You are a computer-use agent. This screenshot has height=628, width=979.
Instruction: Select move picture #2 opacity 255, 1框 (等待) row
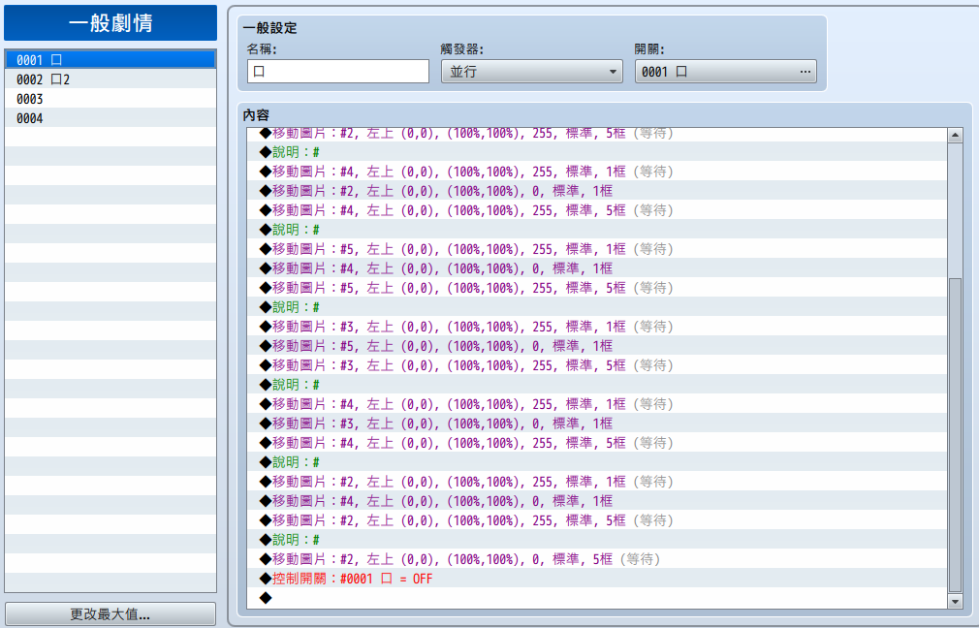pos(597,482)
